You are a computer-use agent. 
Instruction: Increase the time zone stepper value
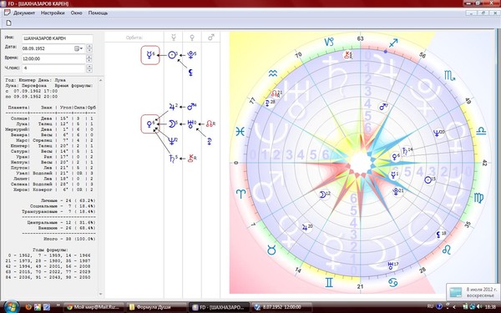[89, 67]
